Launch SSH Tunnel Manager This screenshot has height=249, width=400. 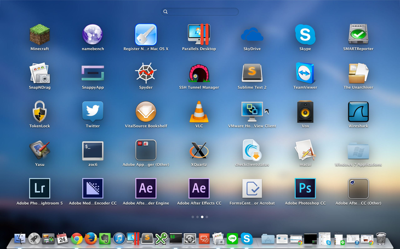click(x=199, y=73)
